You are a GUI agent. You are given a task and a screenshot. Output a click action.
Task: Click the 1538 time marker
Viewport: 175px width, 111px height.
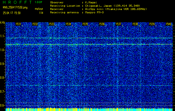point(135,24)
